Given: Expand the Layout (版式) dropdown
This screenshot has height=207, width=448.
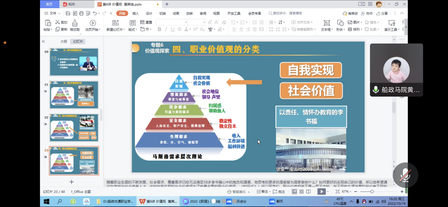Looking at the screenshot, I should [133, 30].
